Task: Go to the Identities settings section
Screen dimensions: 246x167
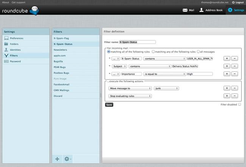Action: pyautogui.click(x=15, y=49)
